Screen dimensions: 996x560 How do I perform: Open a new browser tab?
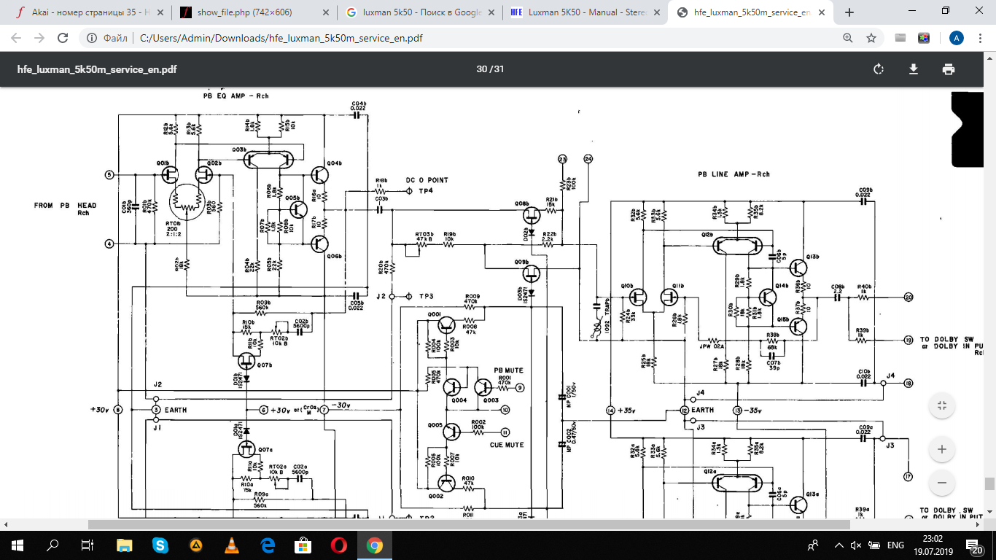point(849,12)
